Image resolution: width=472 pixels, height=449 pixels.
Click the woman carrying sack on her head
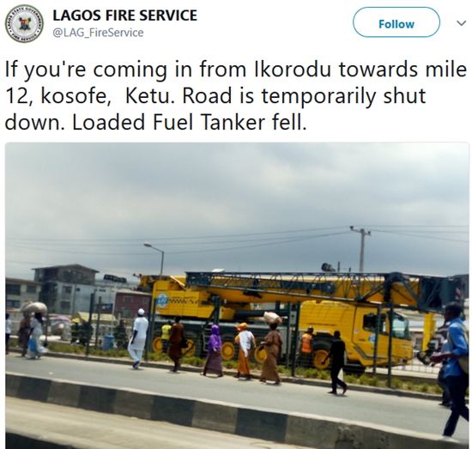[271, 347]
